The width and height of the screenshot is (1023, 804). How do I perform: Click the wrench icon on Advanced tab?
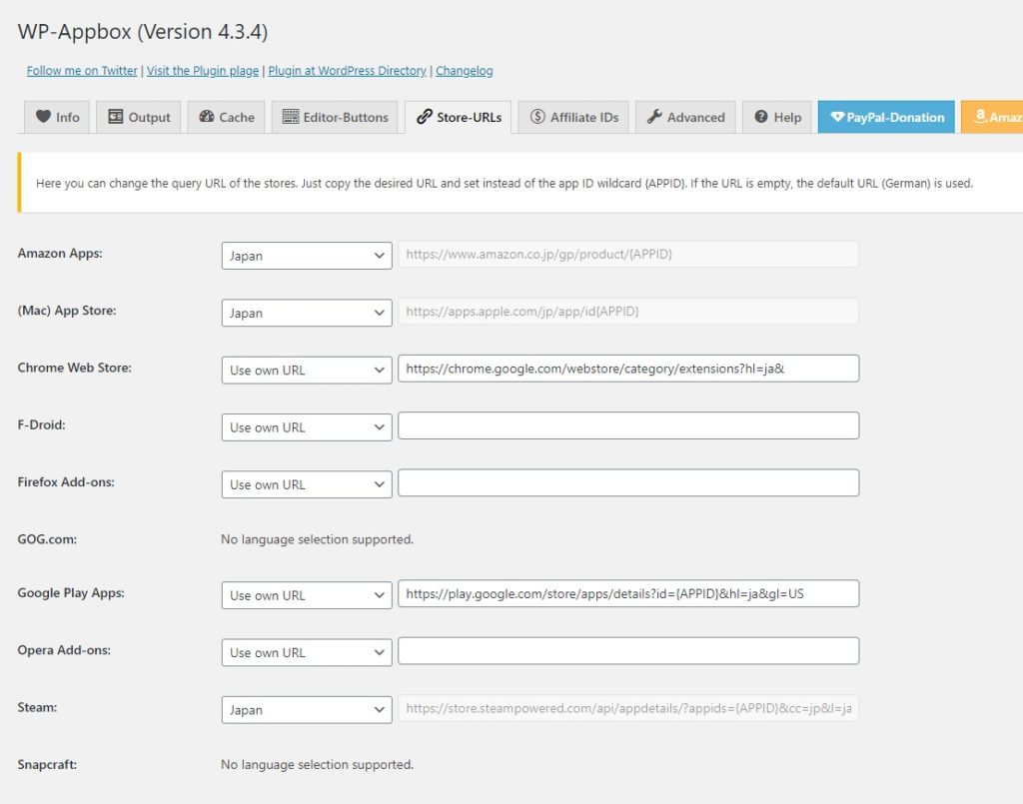(x=654, y=117)
